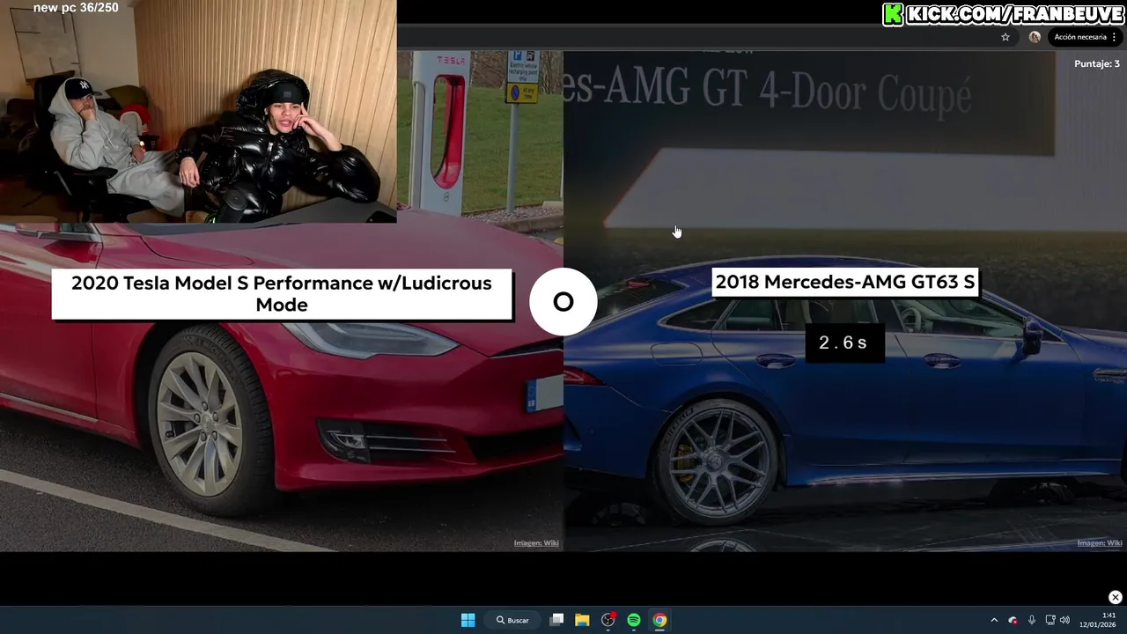Choose the 2018 Mercedes-AMG GT63 S option
This screenshot has width=1127, height=634.
[845, 283]
